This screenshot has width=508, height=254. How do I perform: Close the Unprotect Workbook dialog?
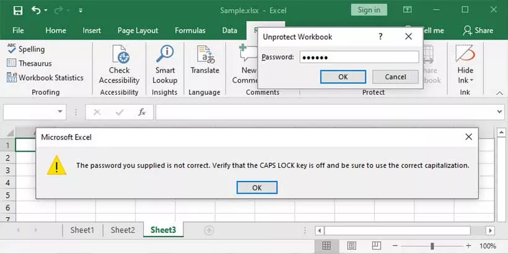click(x=408, y=37)
